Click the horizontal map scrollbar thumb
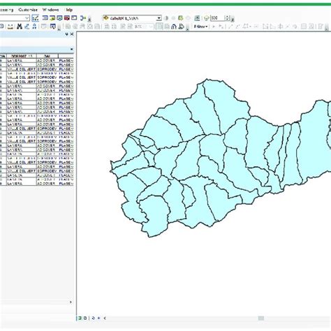Viewport: 331px width, 331px height. [261, 318]
